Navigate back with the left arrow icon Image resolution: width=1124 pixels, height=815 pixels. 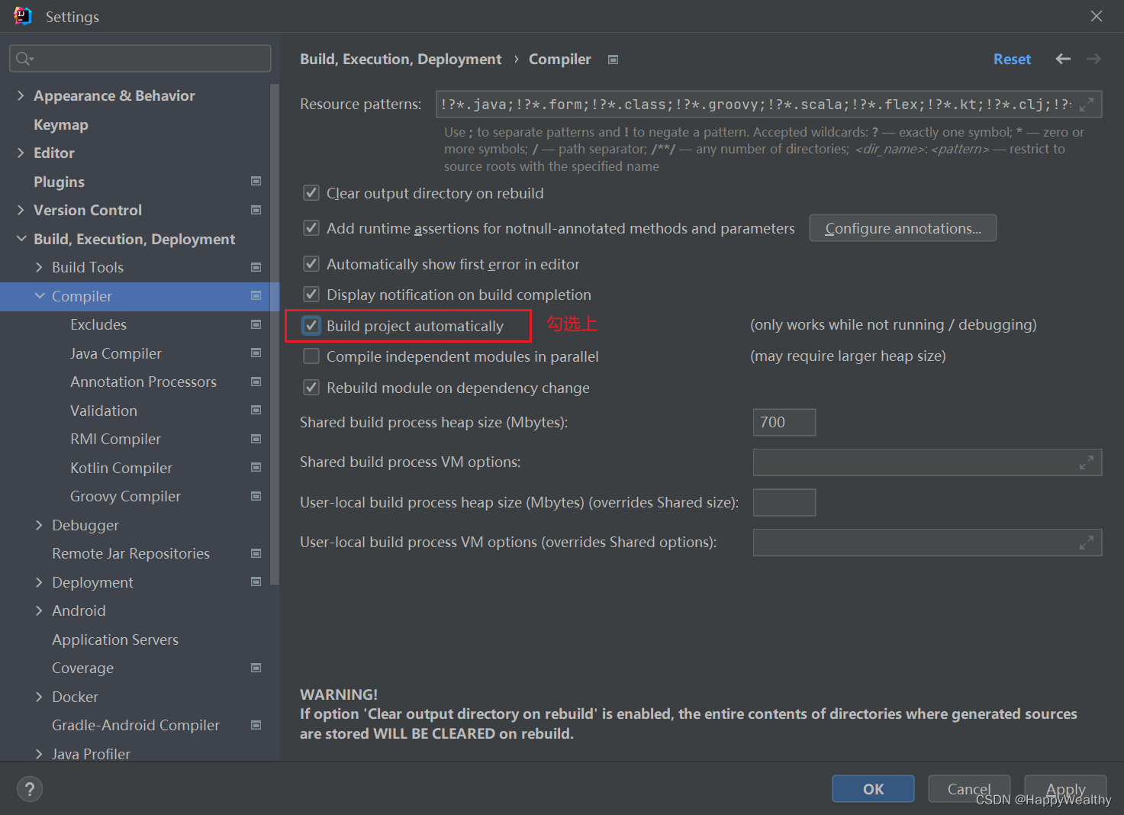[x=1063, y=59]
